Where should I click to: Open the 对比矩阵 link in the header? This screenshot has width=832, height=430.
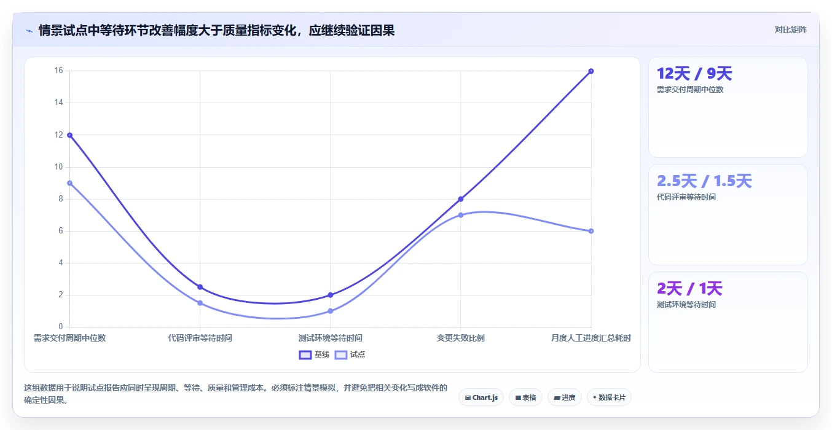[790, 29]
